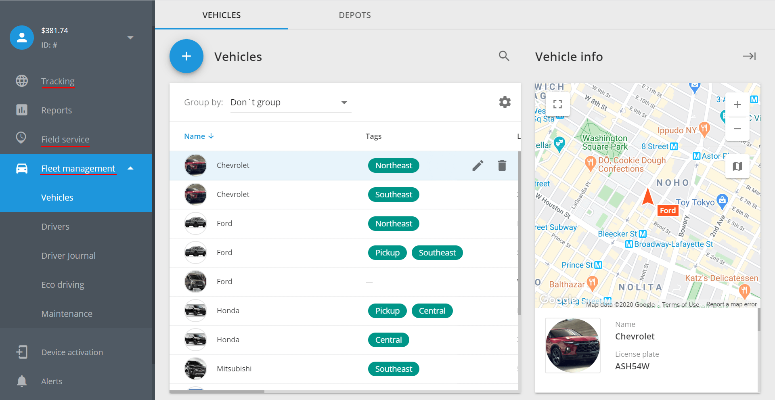Select the Honda row tagged only Central

coord(344,340)
